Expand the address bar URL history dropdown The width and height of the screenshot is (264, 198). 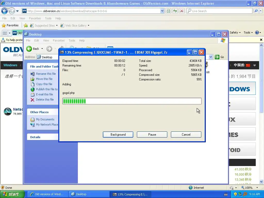(x=162, y=11)
